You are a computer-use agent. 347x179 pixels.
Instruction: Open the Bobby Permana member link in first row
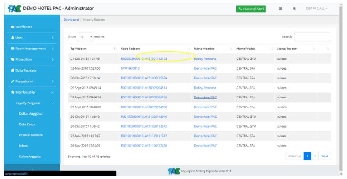(205, 59)
